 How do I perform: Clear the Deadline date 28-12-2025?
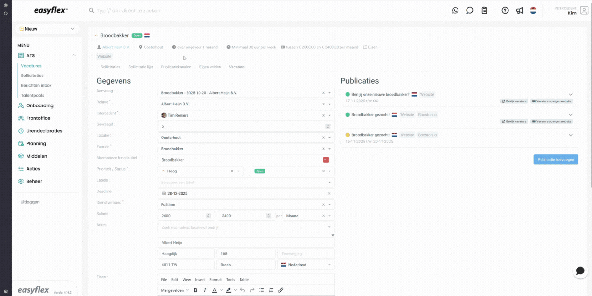[x=329, y=193]
